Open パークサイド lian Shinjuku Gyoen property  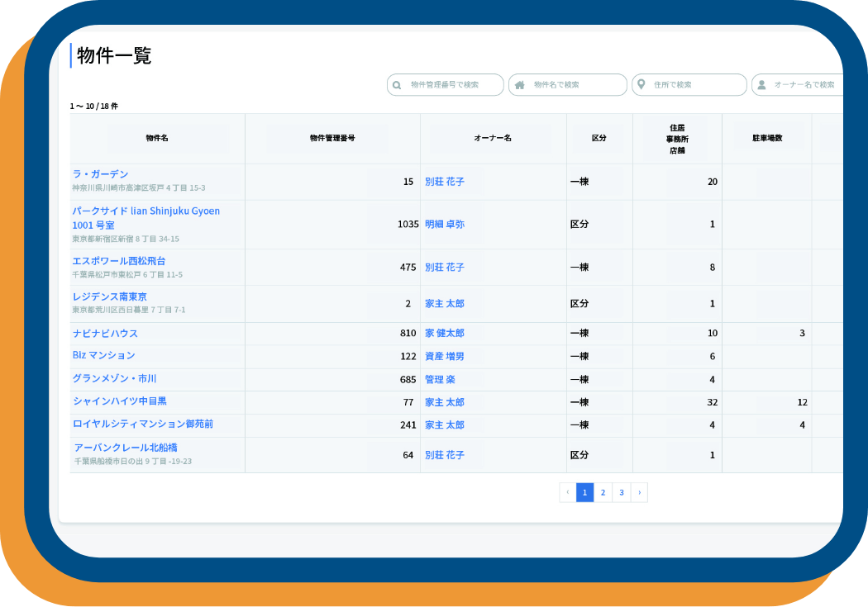coord(145,218)
